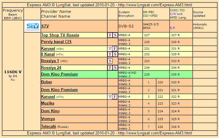Click the 'Antonipls' source text
The image size is (219, 138).
click(x=200, y=24)
